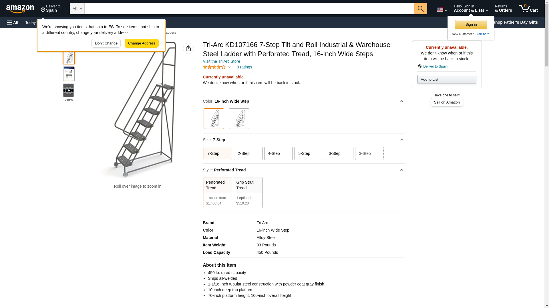
Task: Open the shopping cart icon
Action: coord(528,8)
